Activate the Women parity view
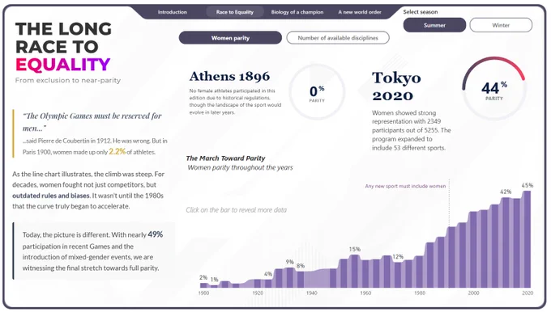Viewport: 551px width, 312px height. click(230, 38)
